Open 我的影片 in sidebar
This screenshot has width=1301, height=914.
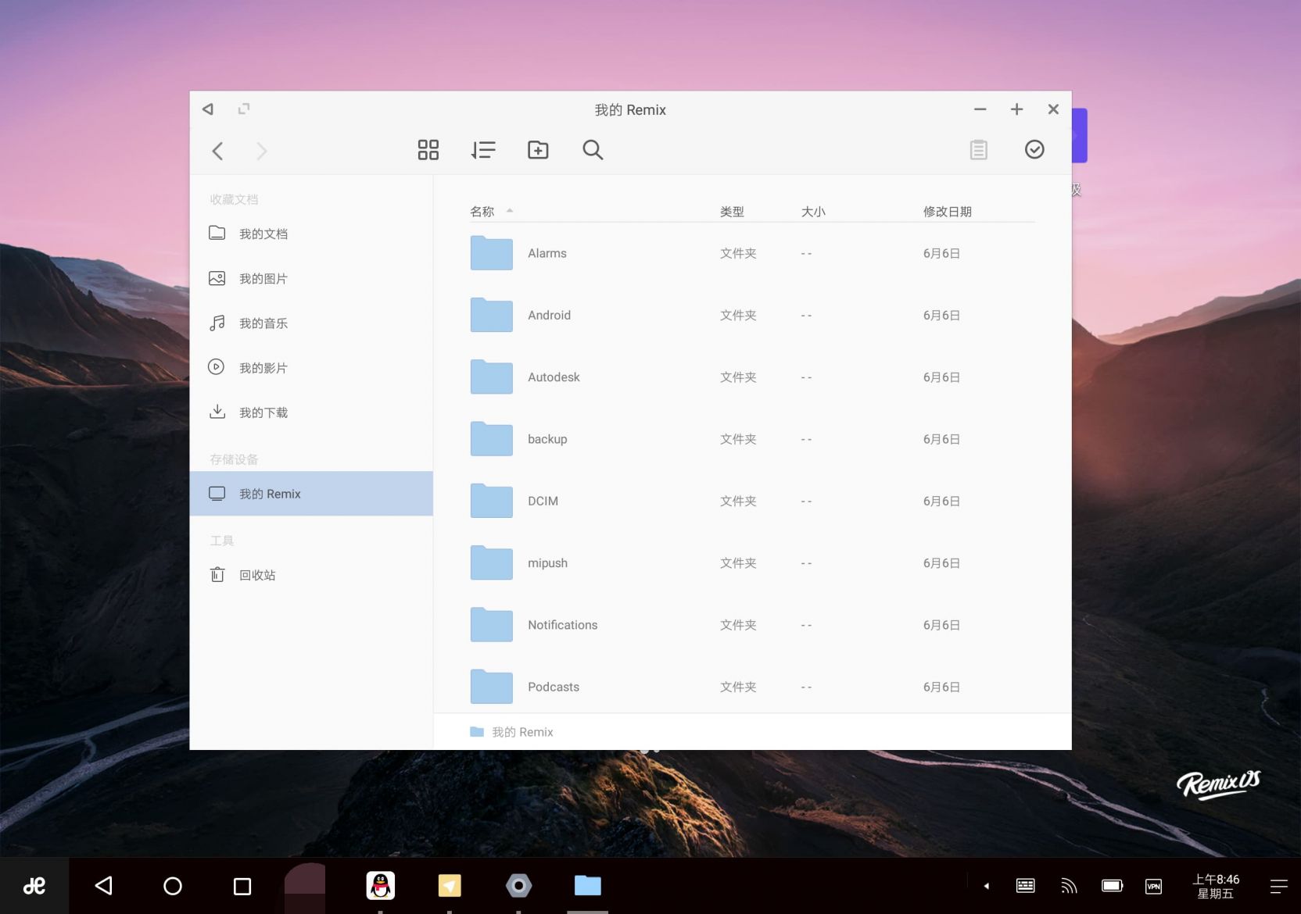(311, 367)
